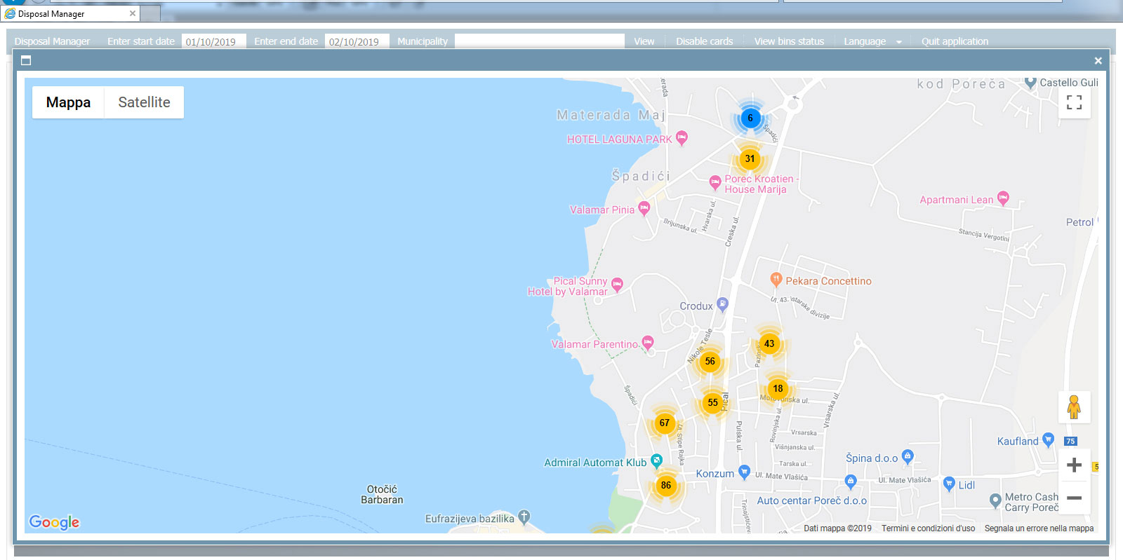Image resolution: width=1123 pixels, height=560 pixels.
Task: Zoom out on the map
Action: click(1074, 498)
